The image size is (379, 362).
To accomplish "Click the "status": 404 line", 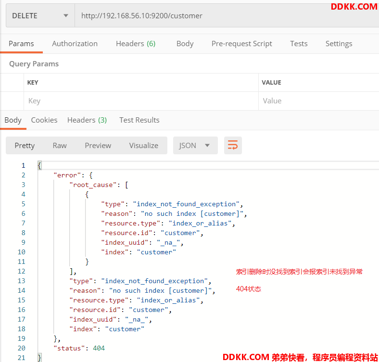I will click(79, 348).
